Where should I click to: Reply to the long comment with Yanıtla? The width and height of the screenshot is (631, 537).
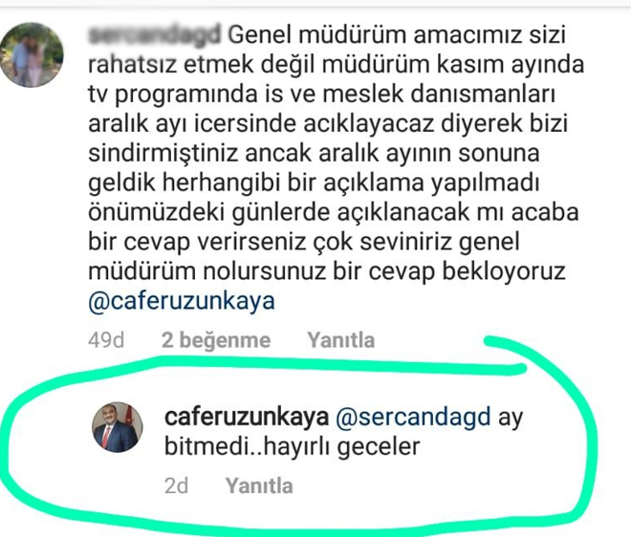(x=341, y=340)
